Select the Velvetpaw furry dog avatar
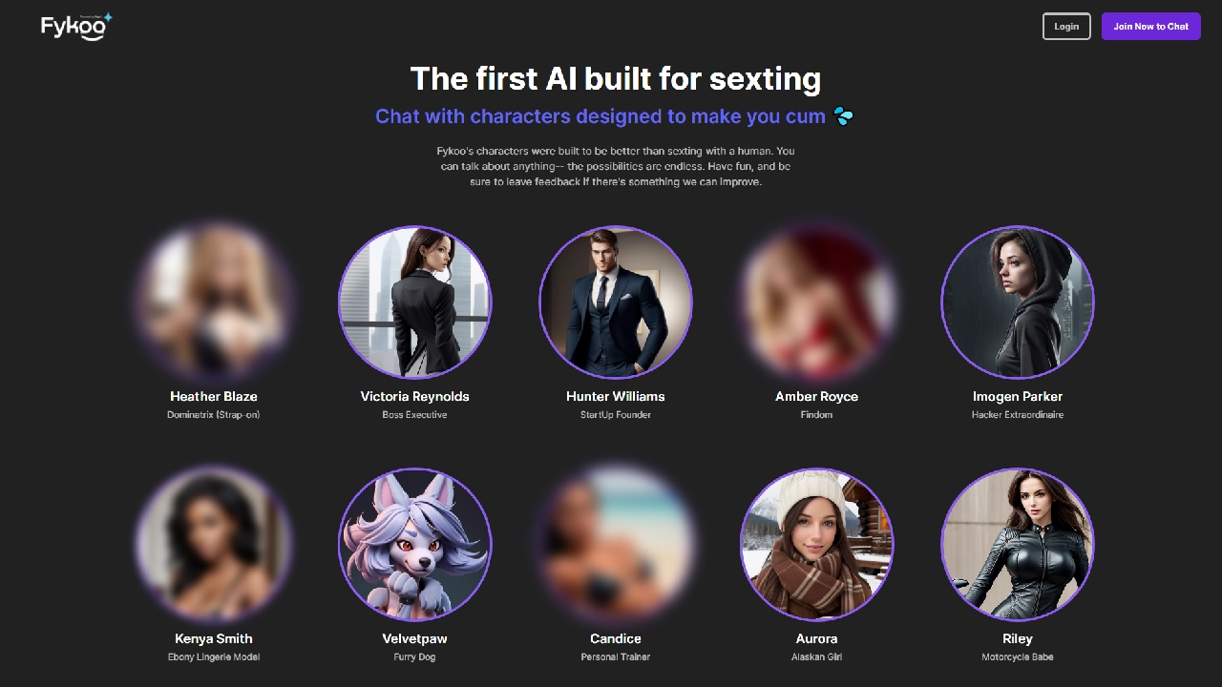1222x687 pixels. (x=415, y=545)
